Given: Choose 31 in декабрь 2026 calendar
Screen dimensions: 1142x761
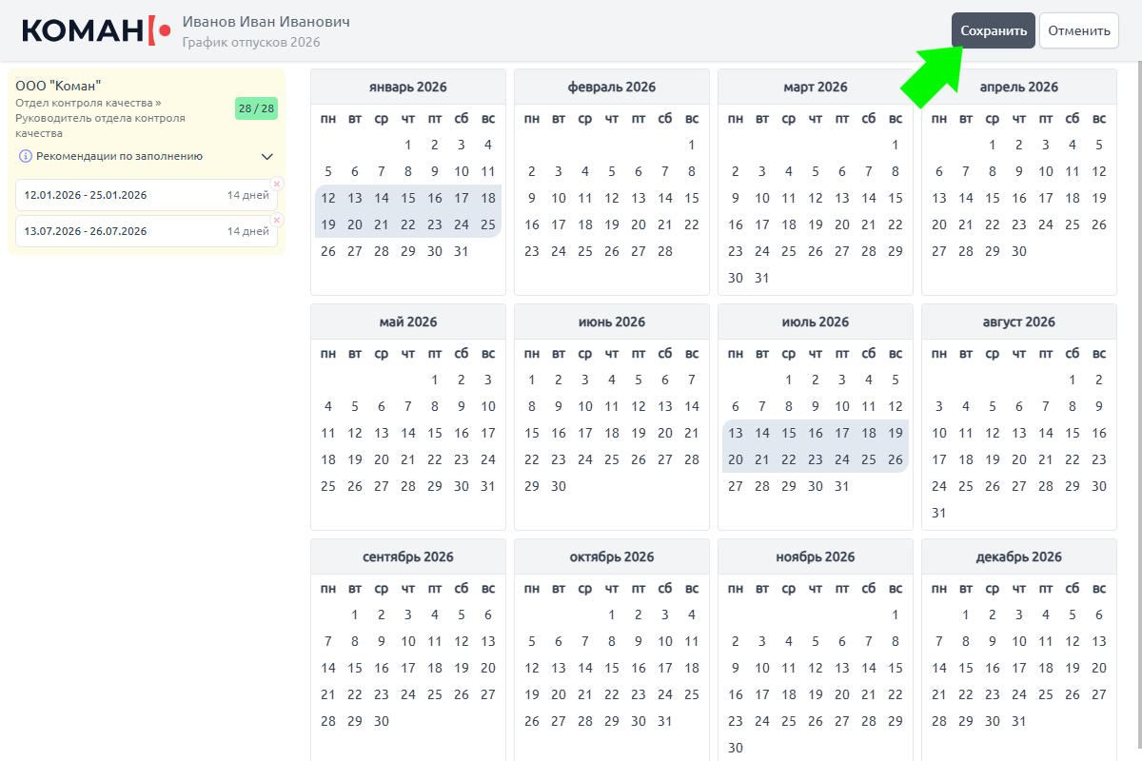Looking at the screenshot, I should pyautogui.click(x=1019, y=721).
